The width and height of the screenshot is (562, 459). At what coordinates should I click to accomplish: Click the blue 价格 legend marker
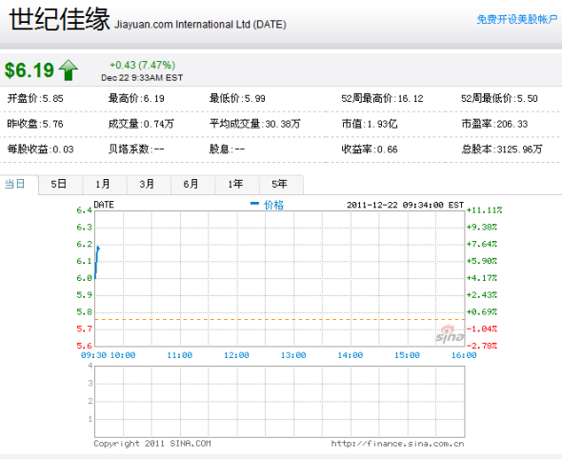coord(254,204)
